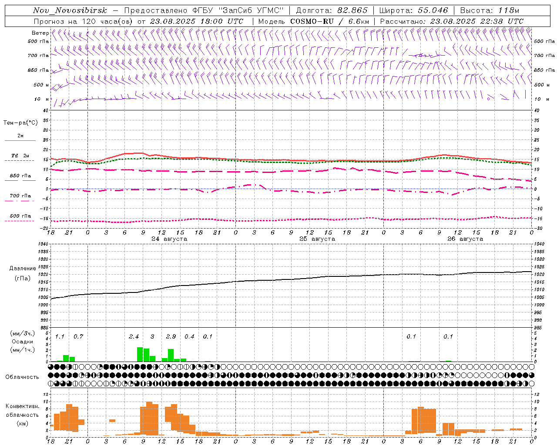Click 'Предоставлено ФГБУ "ЗапСиб УГМС"' text

click(x=204, y=11)
